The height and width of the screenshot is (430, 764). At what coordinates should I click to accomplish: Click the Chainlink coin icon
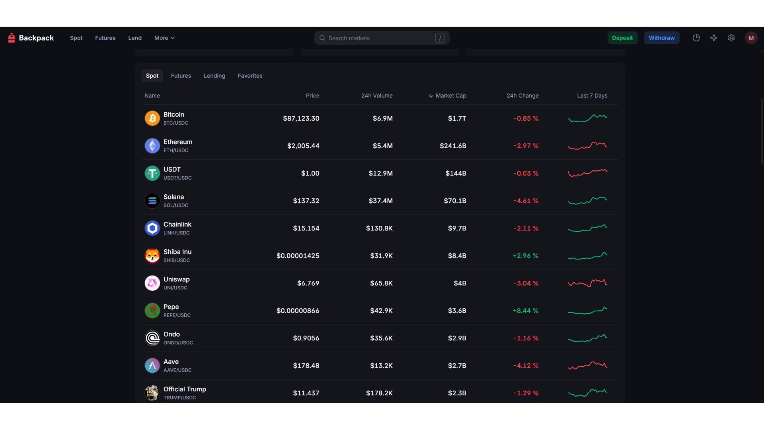click(152, 228)
